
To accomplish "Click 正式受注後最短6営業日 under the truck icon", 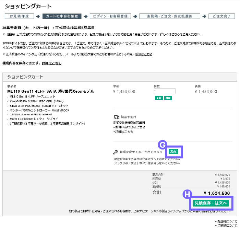I will 129,123.
